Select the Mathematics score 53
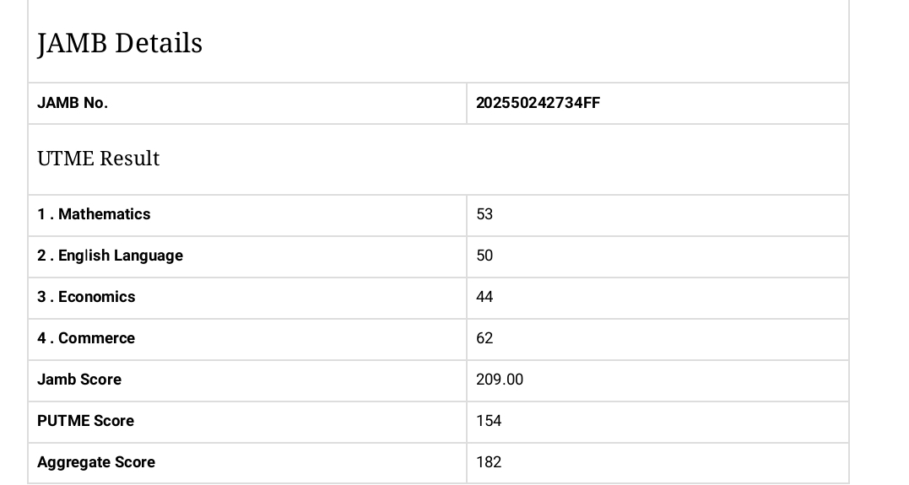Screen dimensions: 909x485 tap(484, 214)
